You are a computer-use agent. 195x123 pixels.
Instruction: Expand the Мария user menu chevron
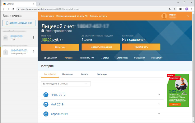click(188, 16)
